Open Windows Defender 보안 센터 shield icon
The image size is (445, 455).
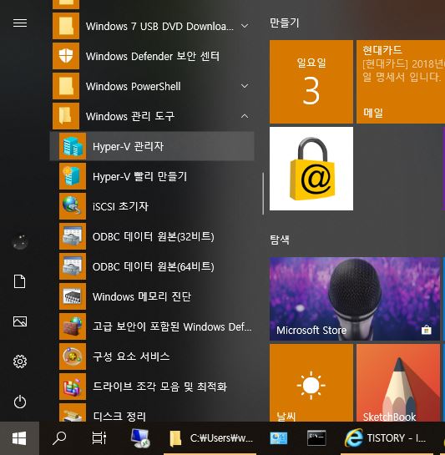click(x=66, y=56)
